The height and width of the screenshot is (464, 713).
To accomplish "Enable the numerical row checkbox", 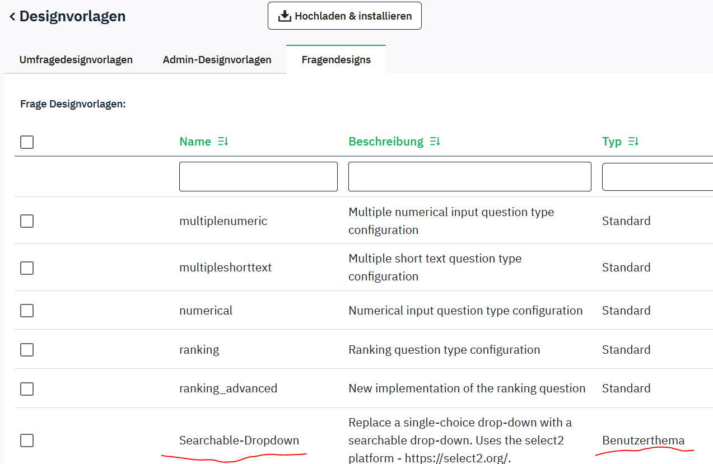I will [x=27, y=311].
